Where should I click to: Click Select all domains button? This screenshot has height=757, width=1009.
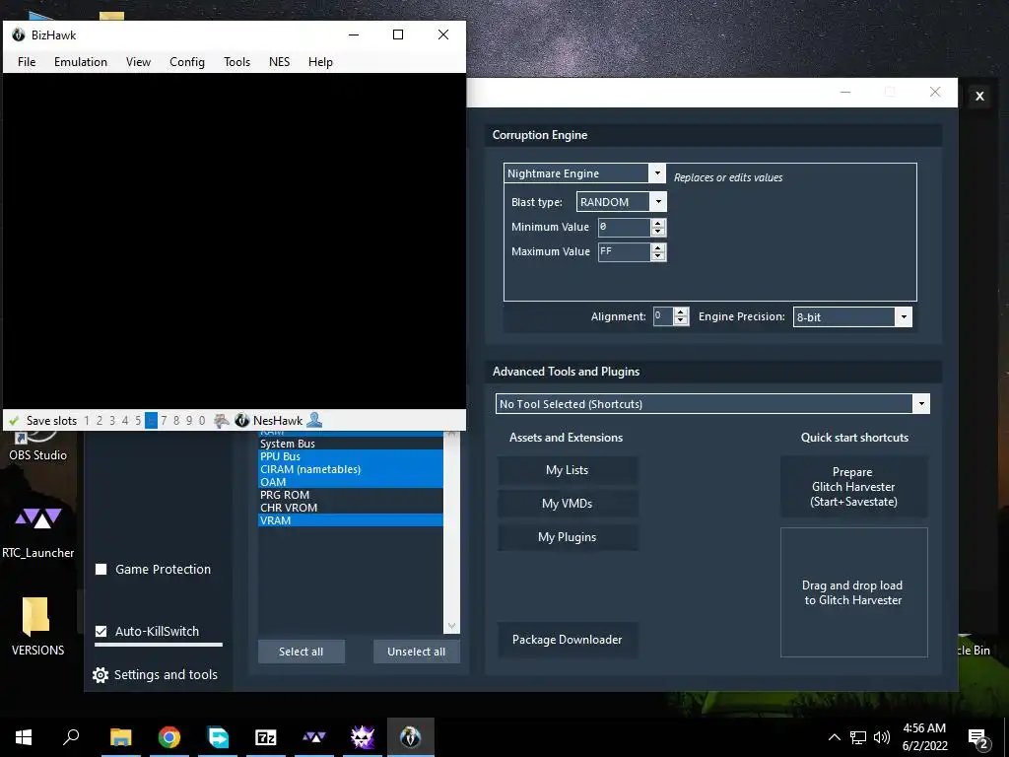pos(301,652)
